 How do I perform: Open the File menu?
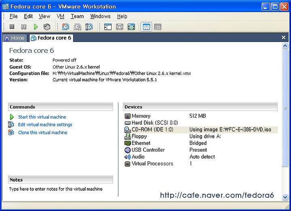(x=14, y=16)
